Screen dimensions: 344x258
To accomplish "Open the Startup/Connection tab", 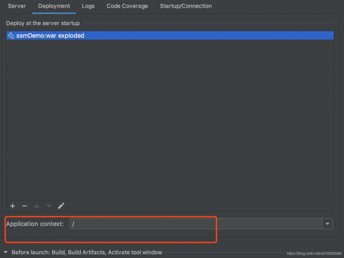I will pos(186,6).
